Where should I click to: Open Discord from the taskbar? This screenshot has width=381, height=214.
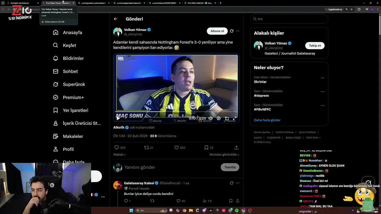point(204,210)
